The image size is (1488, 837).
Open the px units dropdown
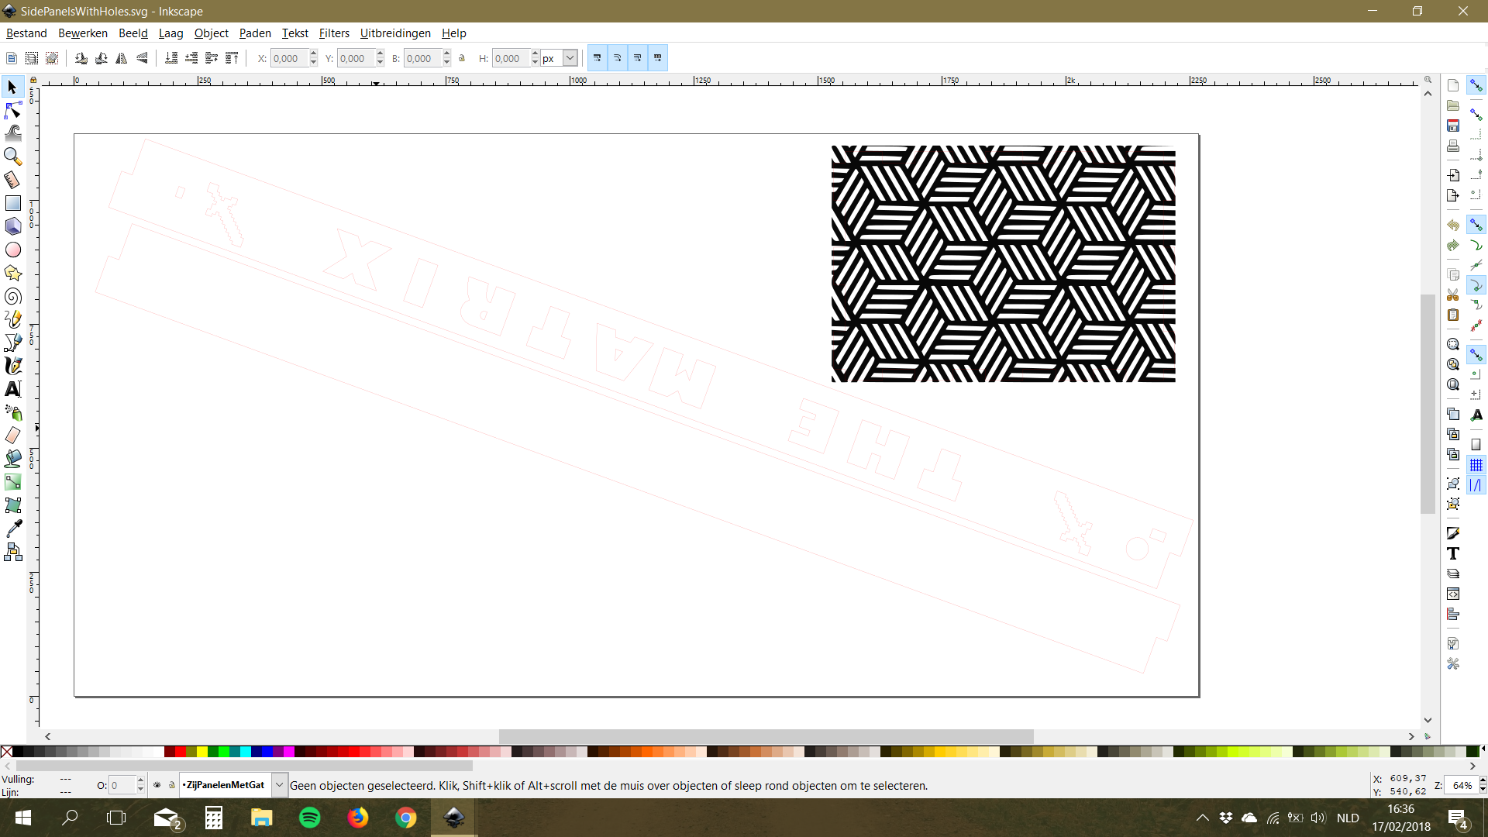[x=570, y=58]
